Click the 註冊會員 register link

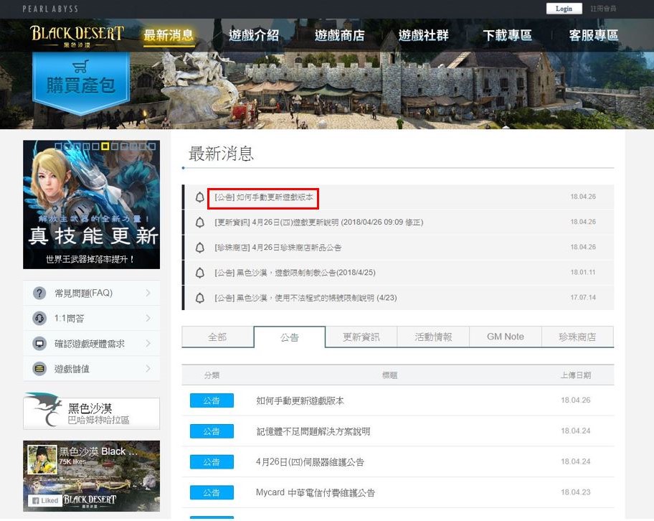coord(603,9)
